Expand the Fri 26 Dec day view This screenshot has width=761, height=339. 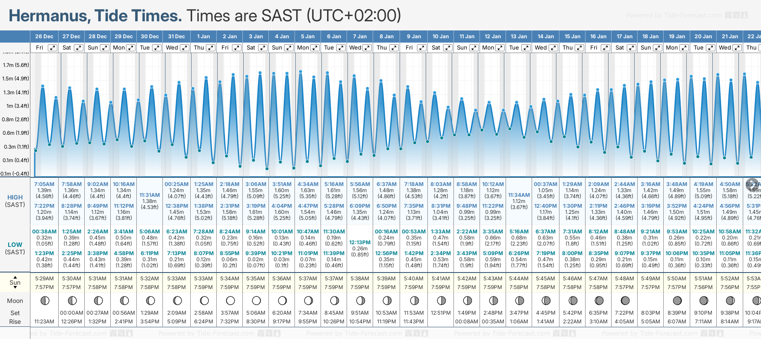coord(53,48)
